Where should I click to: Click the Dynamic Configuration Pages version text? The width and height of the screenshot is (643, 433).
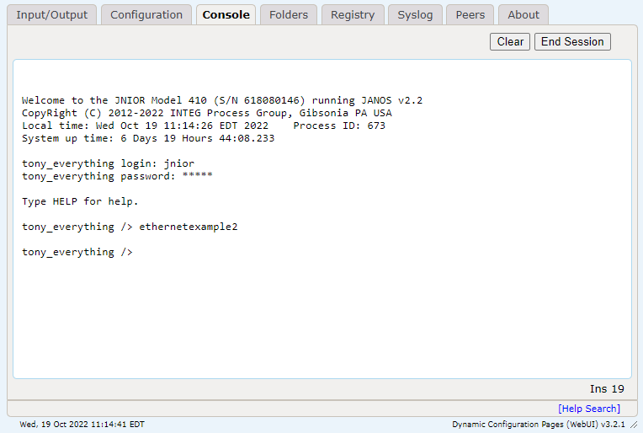pyautogui.click(x=538, y=425)
